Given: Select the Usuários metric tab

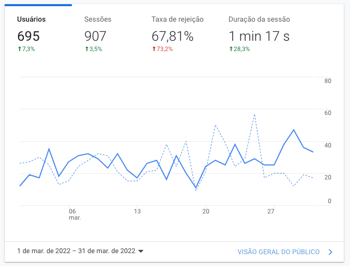Looking at the screenshot, I should click(32, 20).
